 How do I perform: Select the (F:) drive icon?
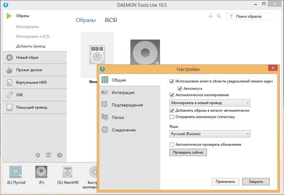click(x=41, y=172)
